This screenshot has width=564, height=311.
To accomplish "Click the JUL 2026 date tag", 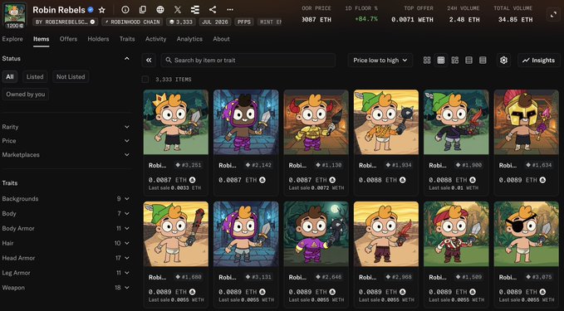I will [x=215, y=22].
